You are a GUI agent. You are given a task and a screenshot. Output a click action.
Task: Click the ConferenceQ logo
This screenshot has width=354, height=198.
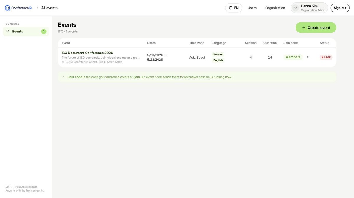coord(18,8)
